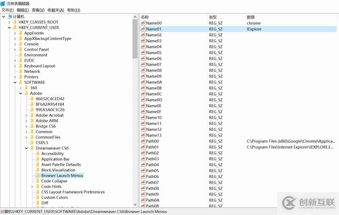
Task: Click the tree pane scroll up arrow
Action: click(135, 16)
